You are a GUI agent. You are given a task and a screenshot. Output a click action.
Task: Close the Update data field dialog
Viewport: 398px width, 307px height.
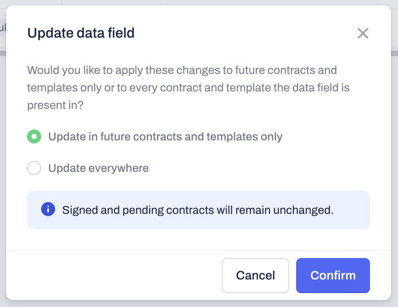pyautogui.click(x=363, y=33)
